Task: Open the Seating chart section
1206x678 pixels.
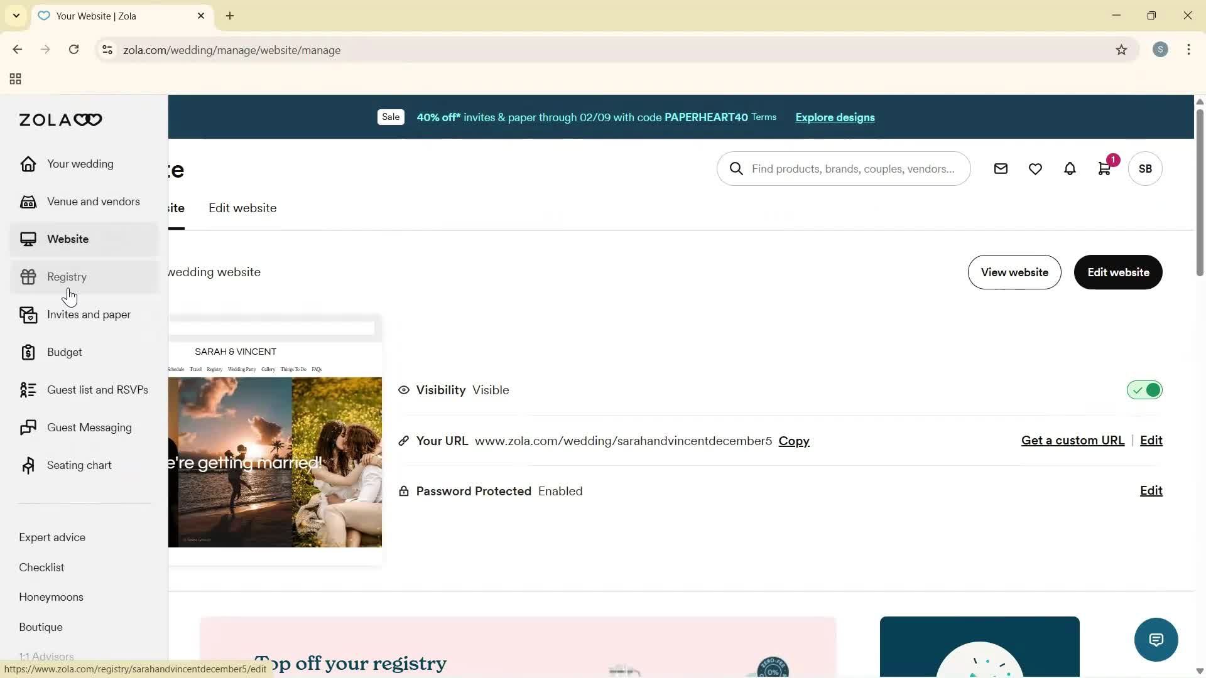Action: point(79,465)
